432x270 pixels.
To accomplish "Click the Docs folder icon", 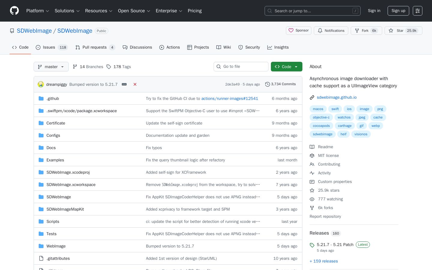I will coord(41,148).
